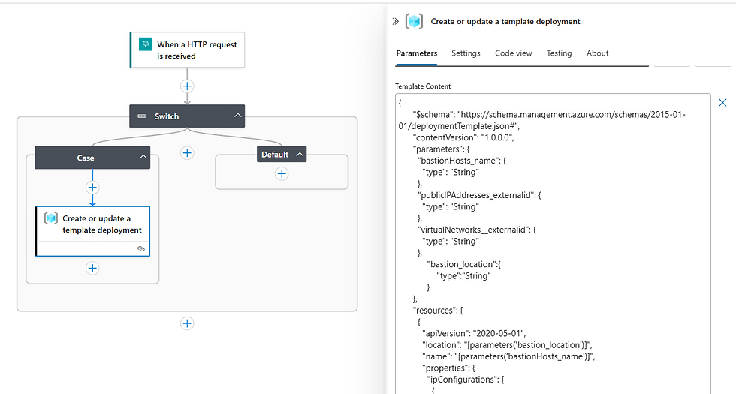Viewport: 736px width, 394px height.
Task: Click inside the Template Content text area
Action: (x=553, y=244)
